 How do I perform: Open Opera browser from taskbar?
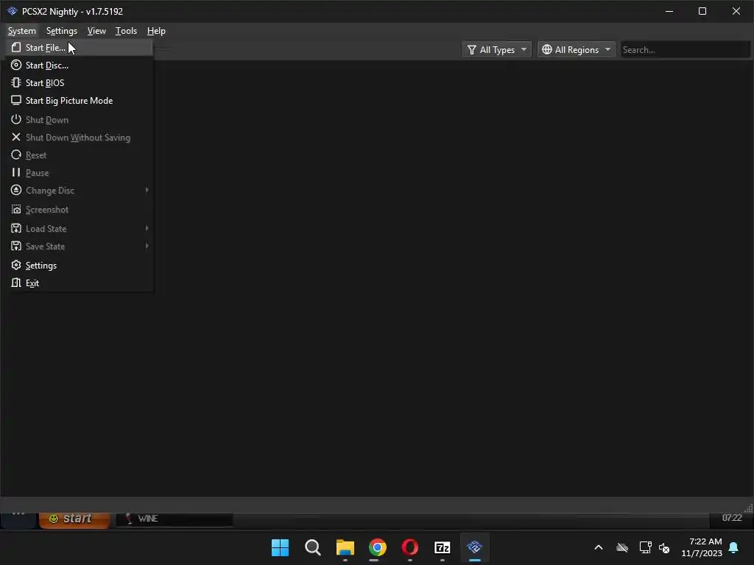(x=409, y=547)
